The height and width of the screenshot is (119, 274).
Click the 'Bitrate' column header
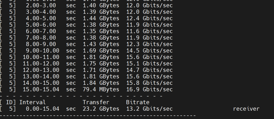(x=138, y=102)
